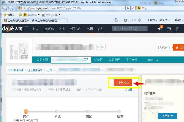
Task: Click the 6人已关注 follower count
Action: pos(164,48)
